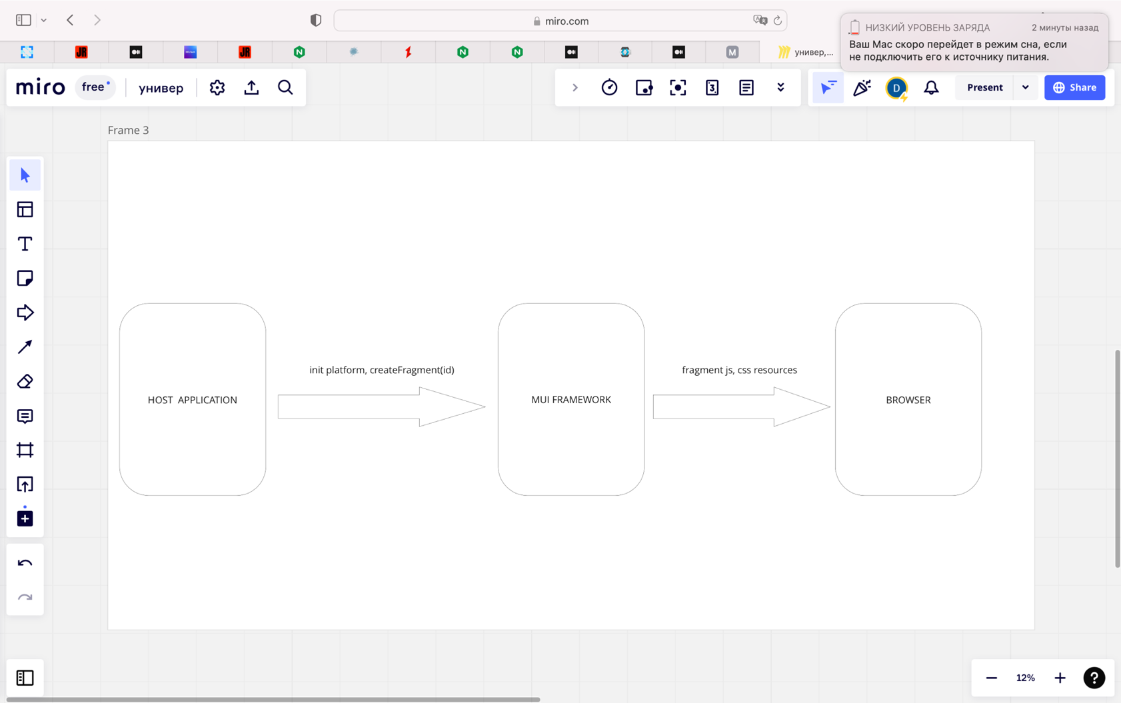Switch to the универ browser tab
Image resolution: width=1121 pixels, height=703 pixels.
(805, 51)
